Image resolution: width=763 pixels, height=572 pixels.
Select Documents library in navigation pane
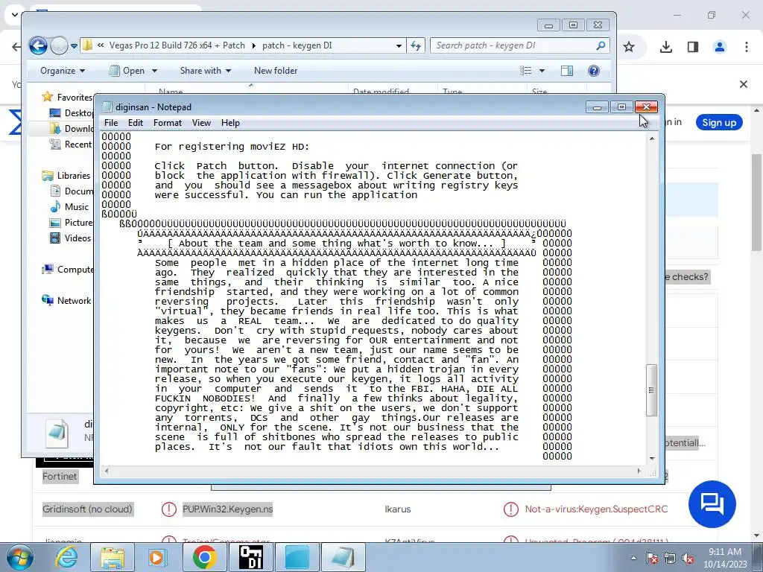click(71, 191)
